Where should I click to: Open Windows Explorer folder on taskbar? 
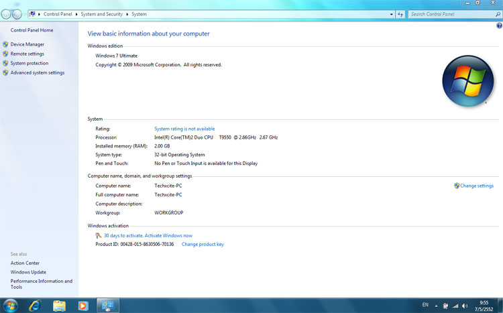[59, 306]
